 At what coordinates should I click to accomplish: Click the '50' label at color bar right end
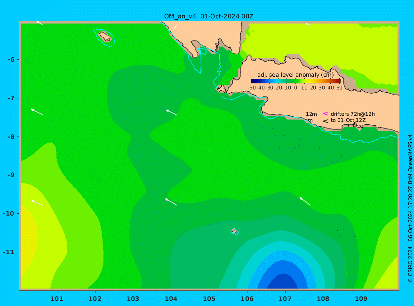pyautogui.click(x=339, y=88)
